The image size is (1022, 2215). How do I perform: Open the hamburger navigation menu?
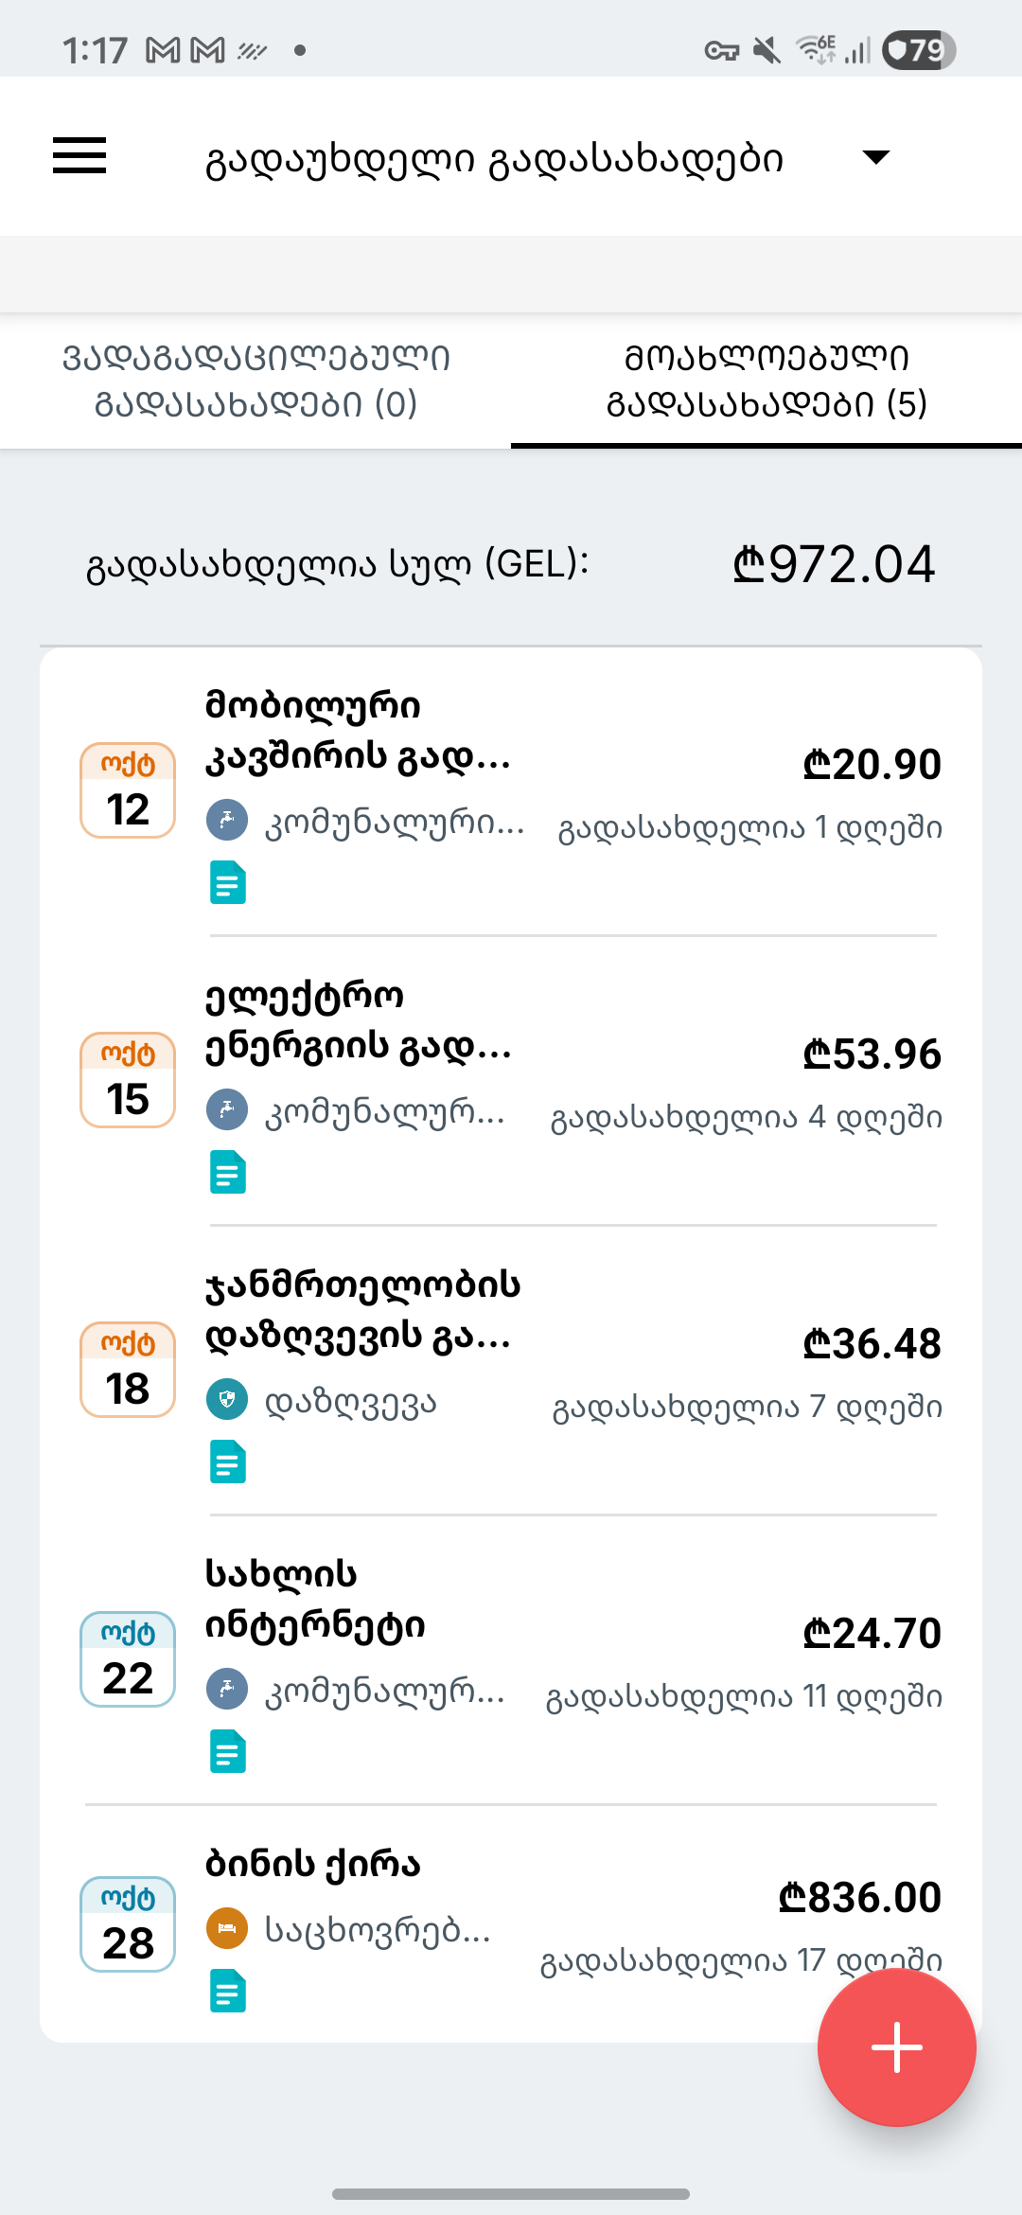click(x=79, y=156)
